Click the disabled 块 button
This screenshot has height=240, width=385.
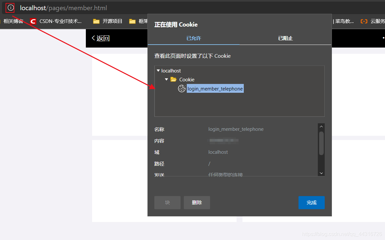click(167, 202)
